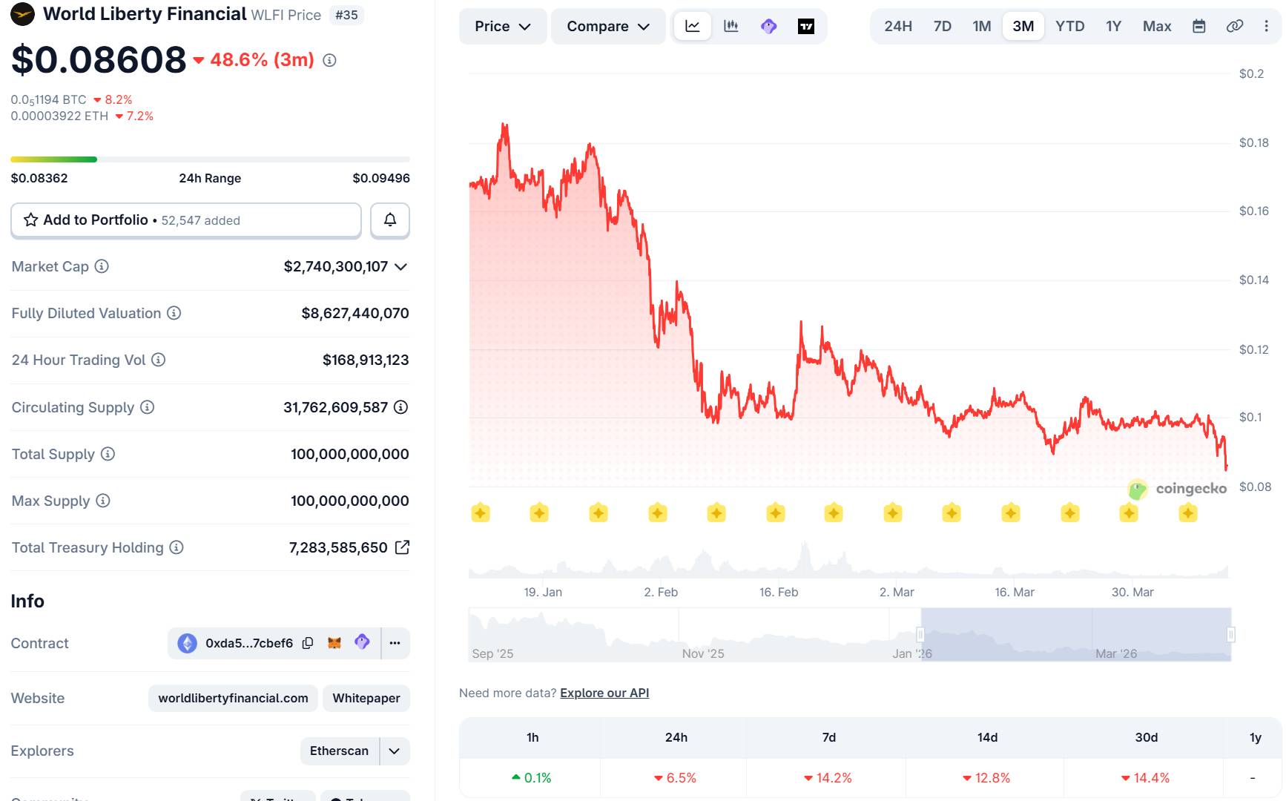
Task: Copy the chart link icon
Action: [x=1233, y=24]
